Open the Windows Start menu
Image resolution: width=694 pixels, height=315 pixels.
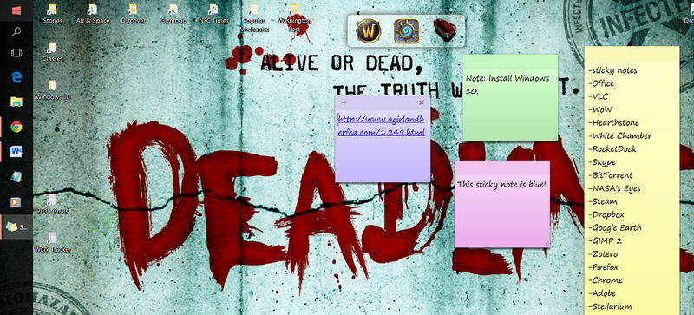(x=16, y=10)
